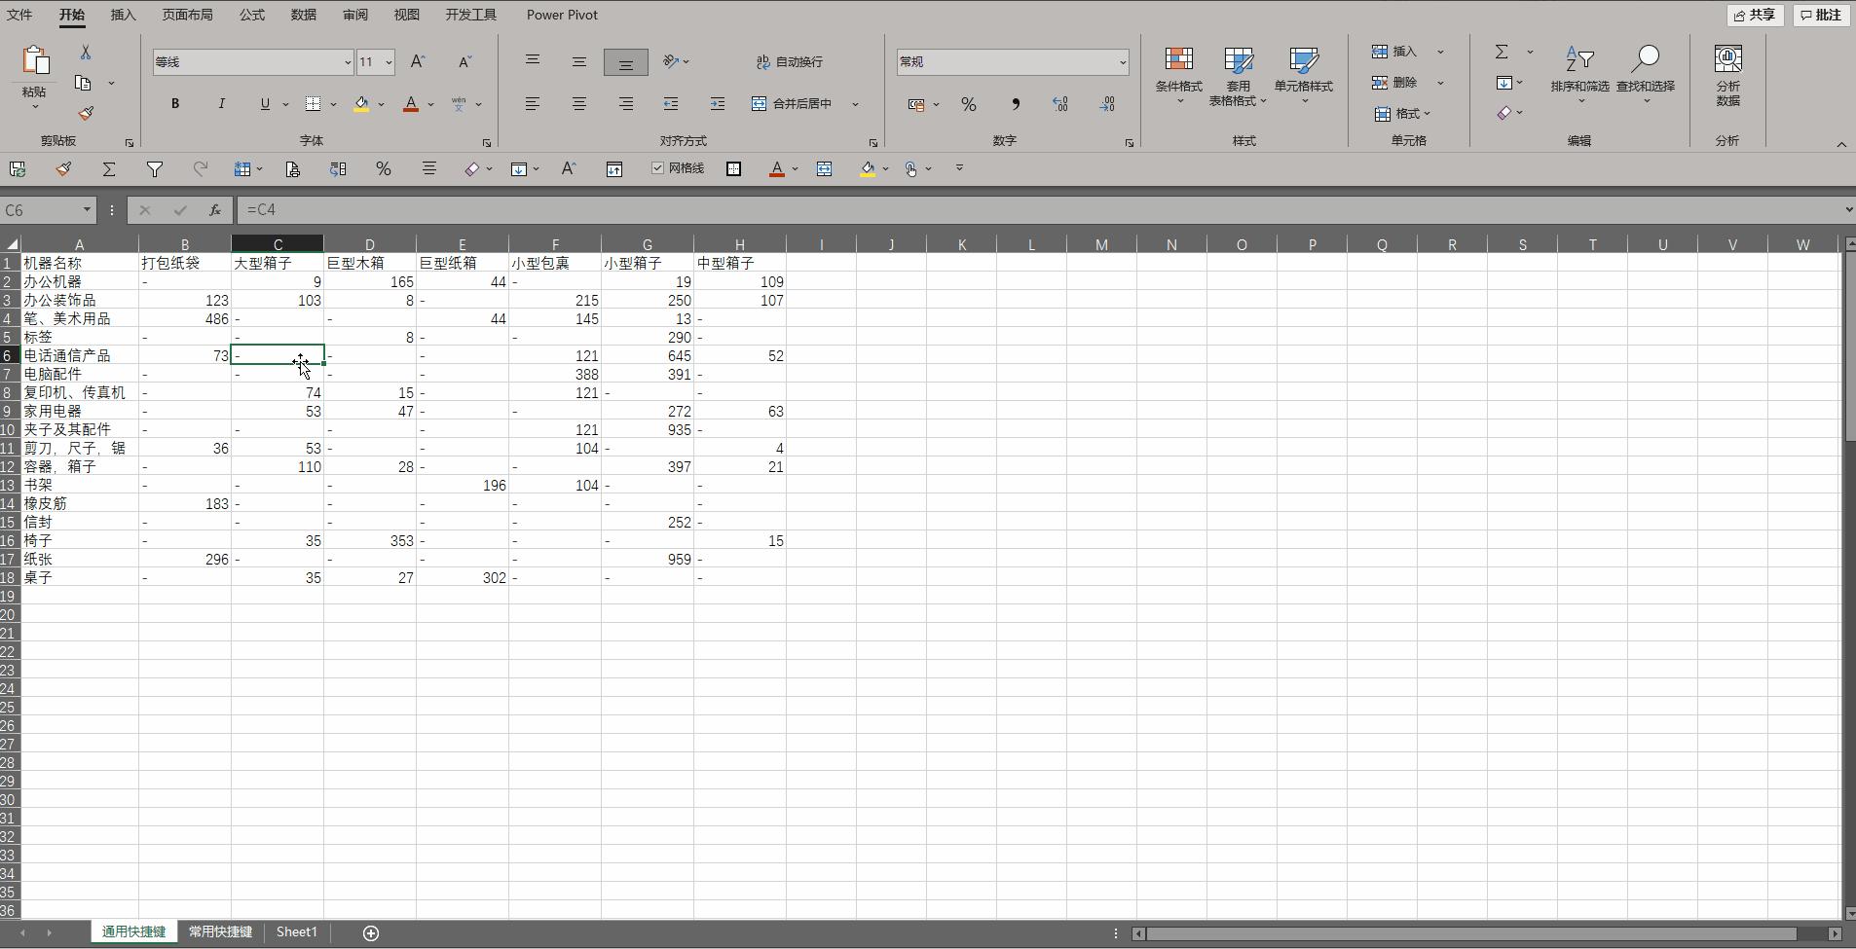Screen dimensions: 1856x949
Task: Apply red font color in quick access toolbar
Action: pyautogui.click(x=777, y=169)
